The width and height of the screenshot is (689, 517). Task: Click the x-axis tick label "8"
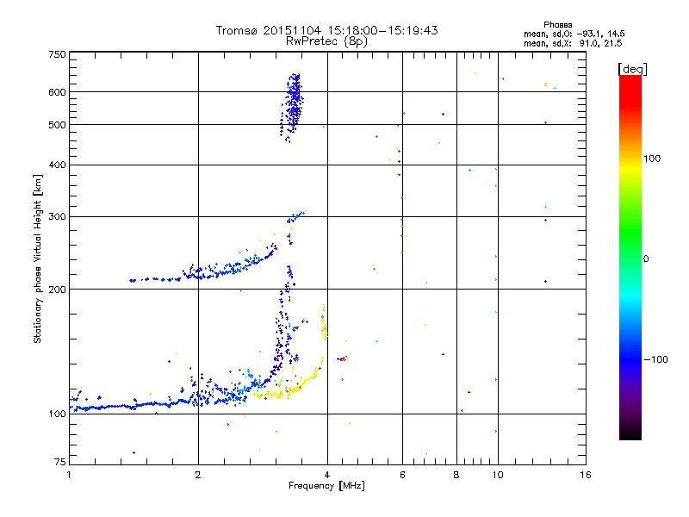point(456,475)
